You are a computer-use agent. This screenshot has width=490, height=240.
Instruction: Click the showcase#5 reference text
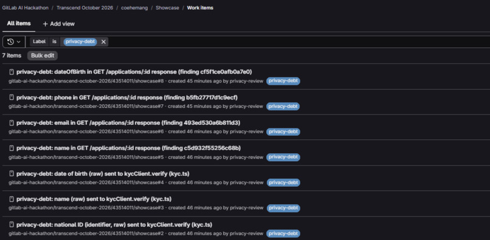click(x=86, y=157)
